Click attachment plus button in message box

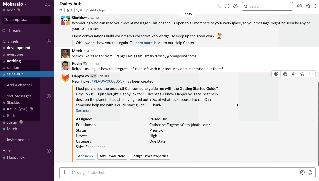65,172
